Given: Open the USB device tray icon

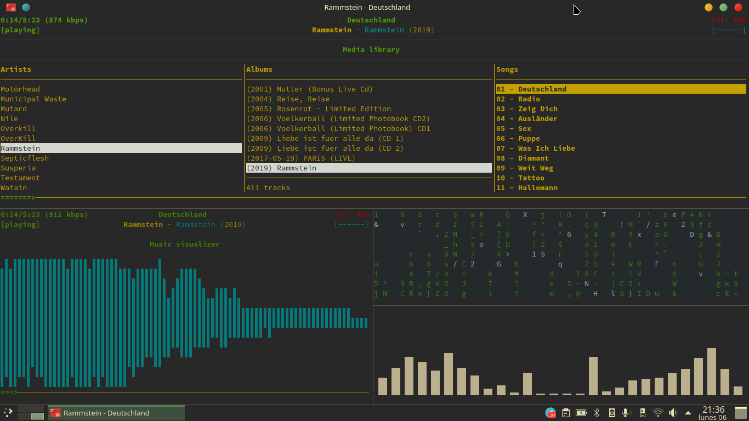Looking at the screenshot, I should [643, 413].
